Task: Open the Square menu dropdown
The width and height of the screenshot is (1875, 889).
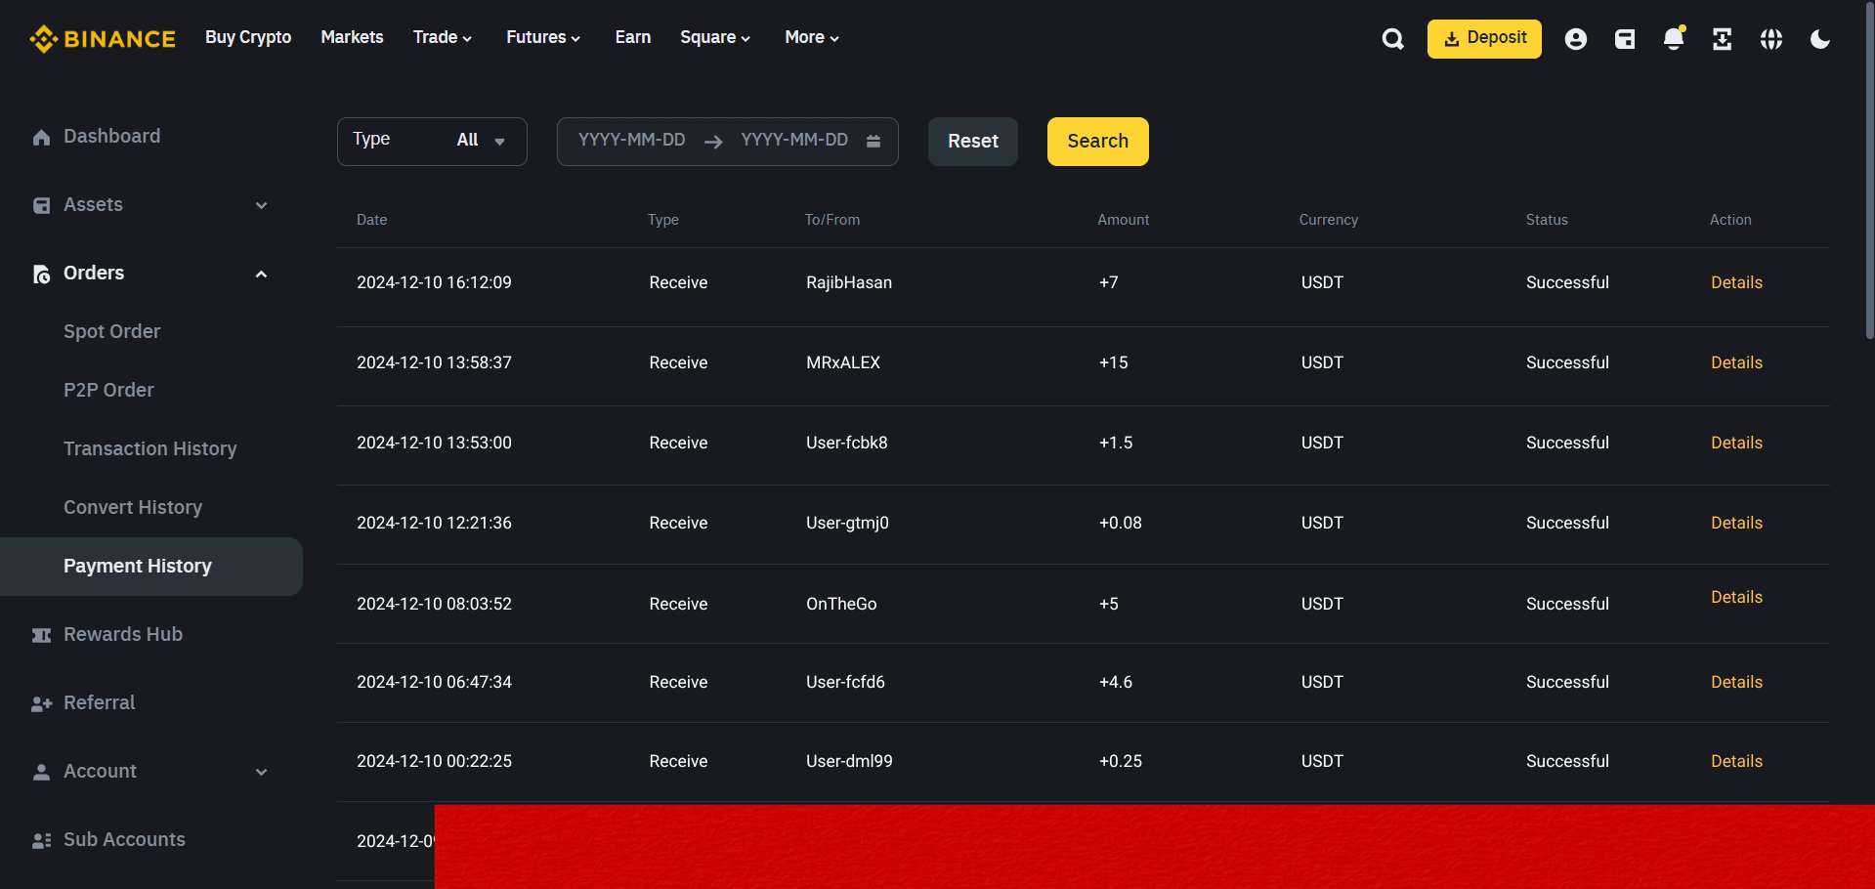Action: 715,37
